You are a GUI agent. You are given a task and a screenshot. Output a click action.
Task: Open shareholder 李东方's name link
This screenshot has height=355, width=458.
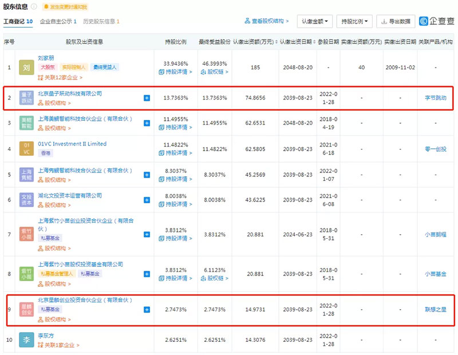tap(46, 336)
